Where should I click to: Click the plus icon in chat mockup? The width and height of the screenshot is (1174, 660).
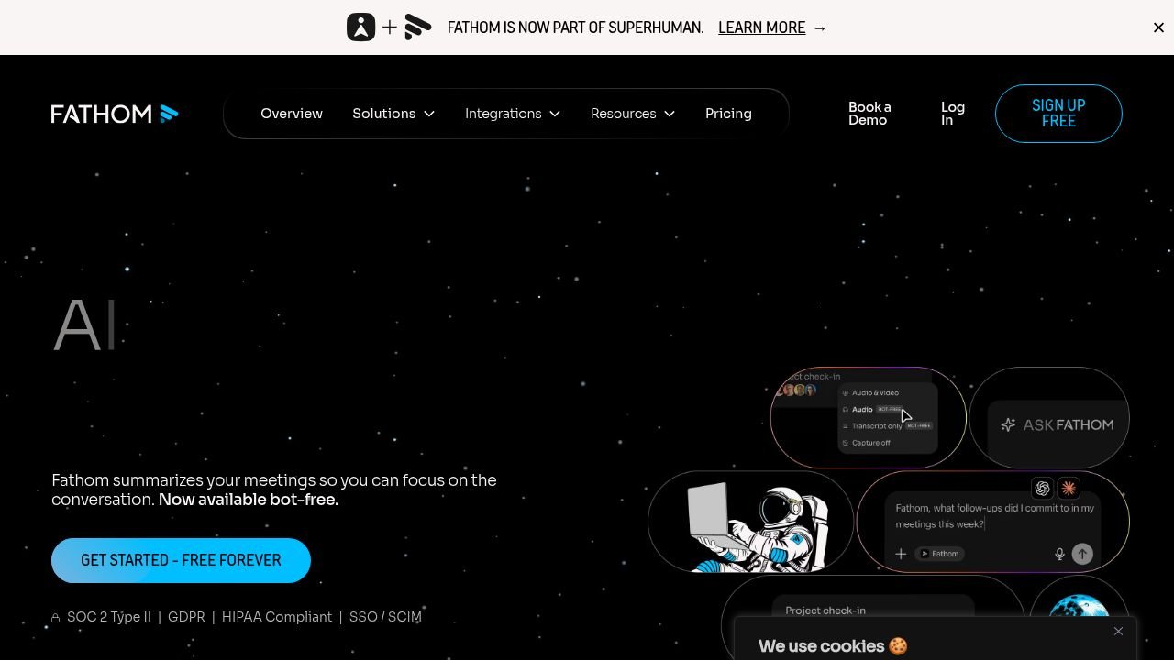(901, 554)
